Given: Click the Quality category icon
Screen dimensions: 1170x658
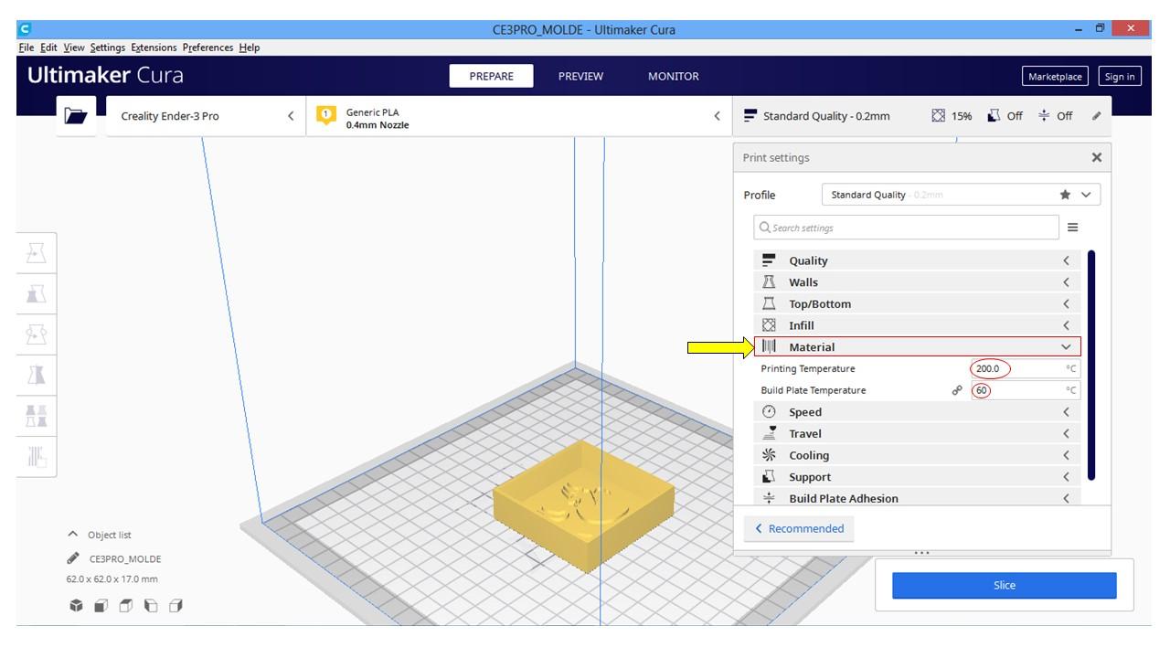Looking at the screenshot, I should [x=769, y=260].
